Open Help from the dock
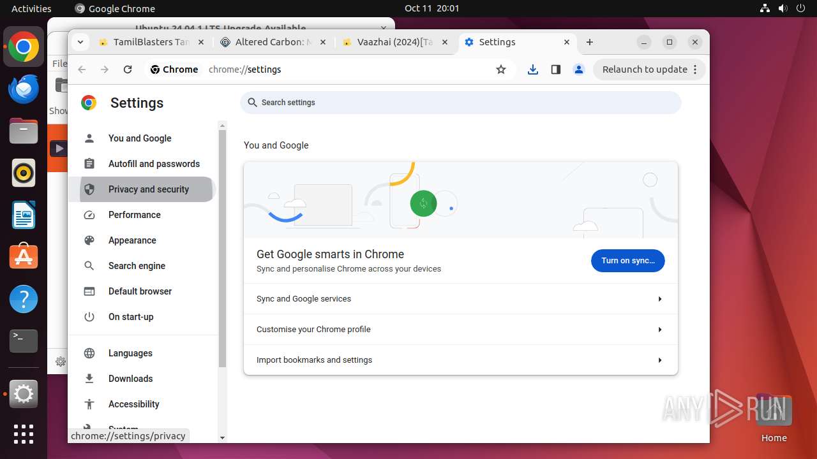 (x=24, y=299)
